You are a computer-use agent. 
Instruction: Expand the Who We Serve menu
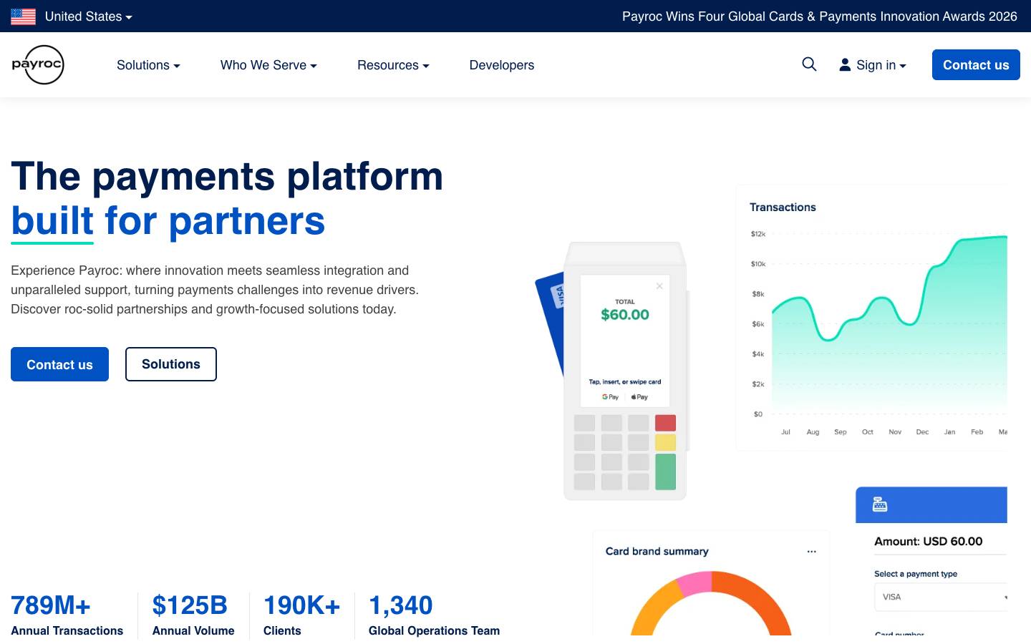pyautogui.click(x=268, y=65)
